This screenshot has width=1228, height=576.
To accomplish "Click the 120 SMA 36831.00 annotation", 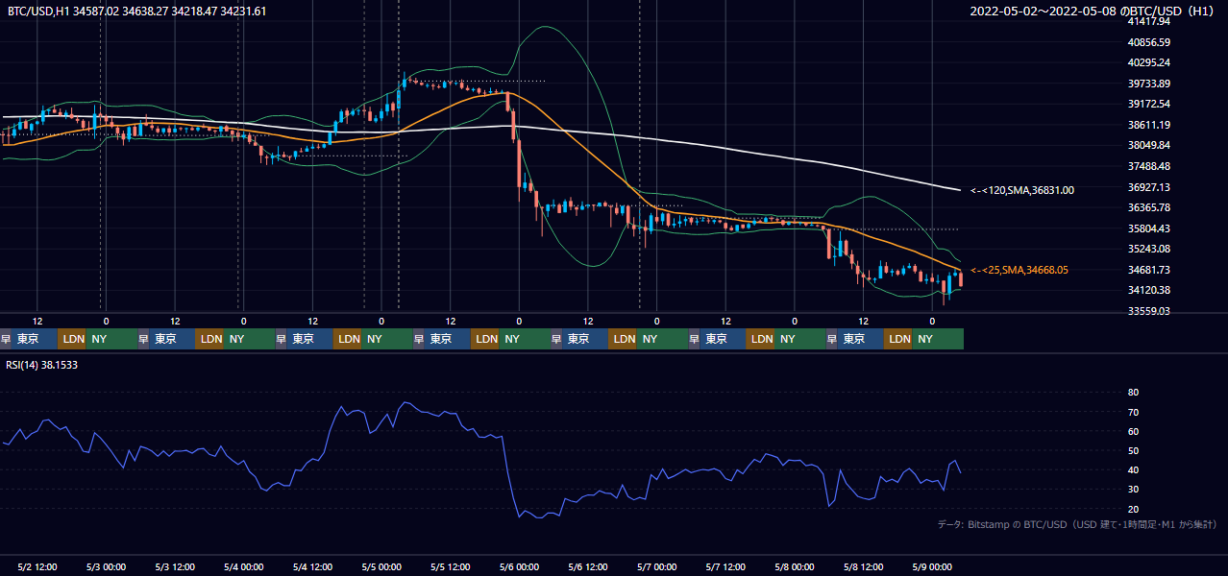I will click(1022, 190).
